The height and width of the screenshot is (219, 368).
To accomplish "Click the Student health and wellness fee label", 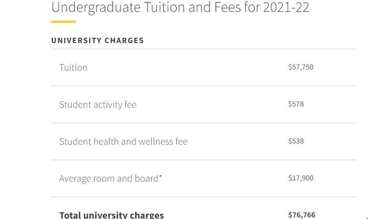I will 123,141.
